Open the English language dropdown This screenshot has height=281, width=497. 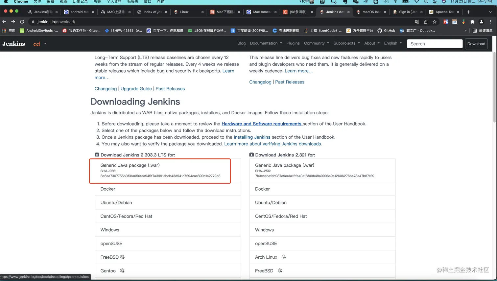[x=393, y=43]
